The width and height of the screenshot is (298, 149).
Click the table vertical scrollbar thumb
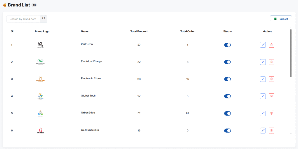point(291,53)
